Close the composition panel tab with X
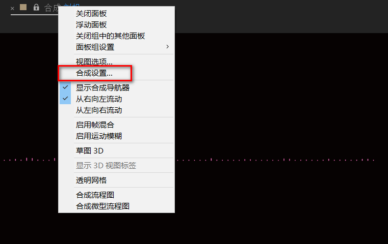Screen dimensions: 388x244 (12, 9)
